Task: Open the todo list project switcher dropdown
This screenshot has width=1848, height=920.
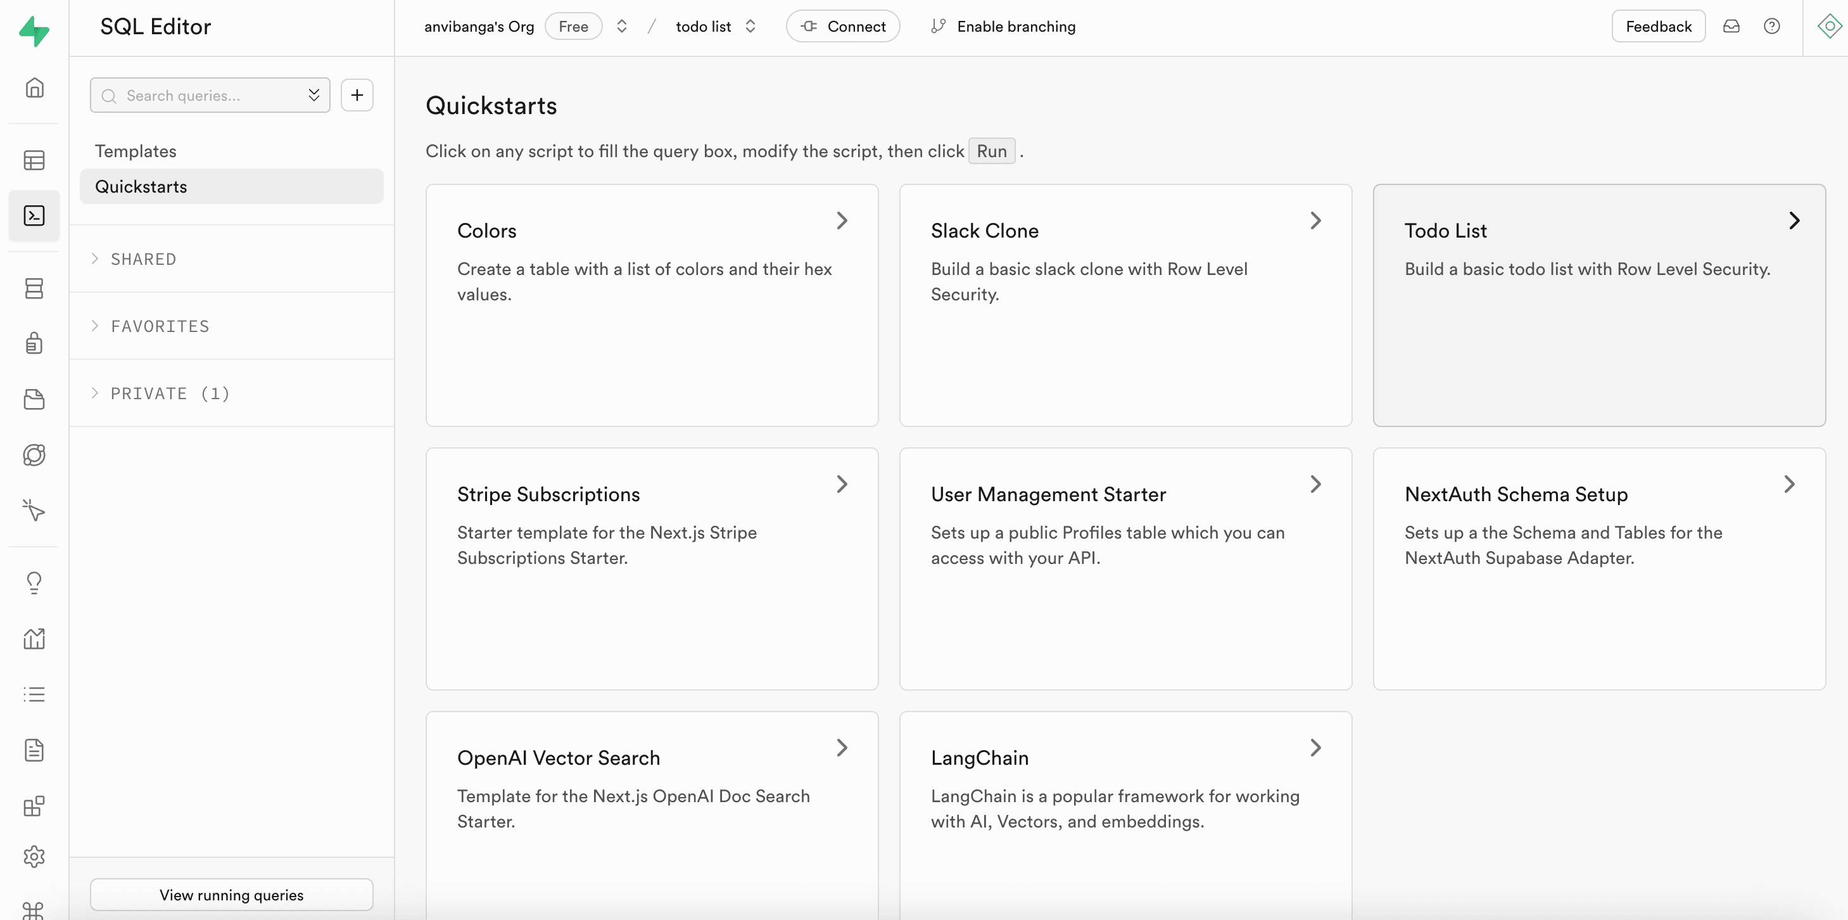Action: click(750, 26)
